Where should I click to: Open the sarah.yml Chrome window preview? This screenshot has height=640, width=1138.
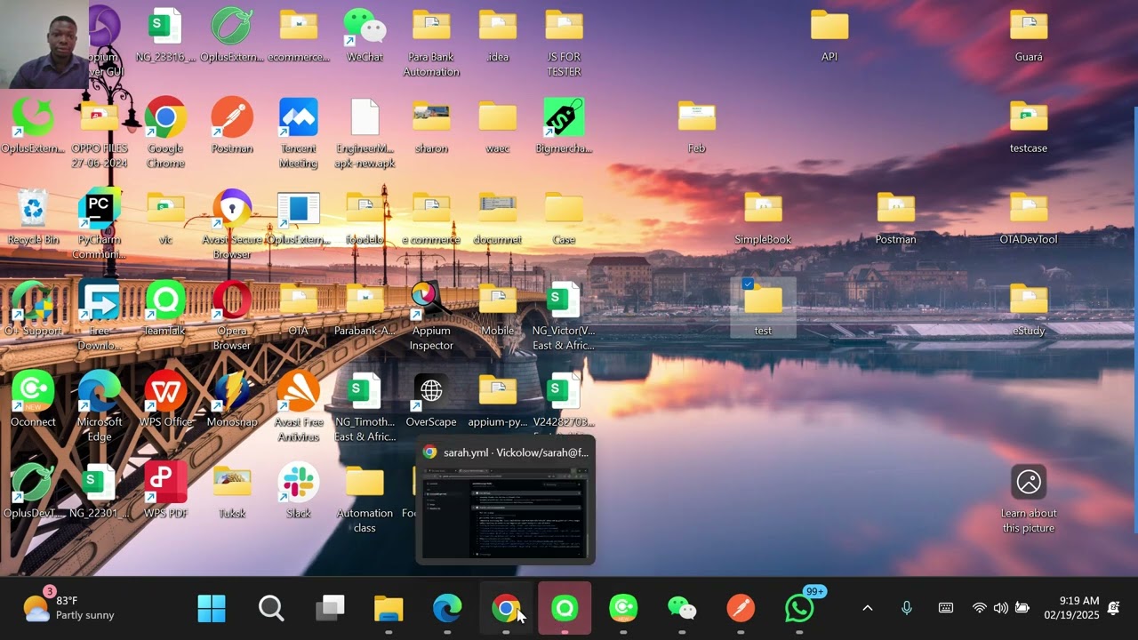point(505,500)
